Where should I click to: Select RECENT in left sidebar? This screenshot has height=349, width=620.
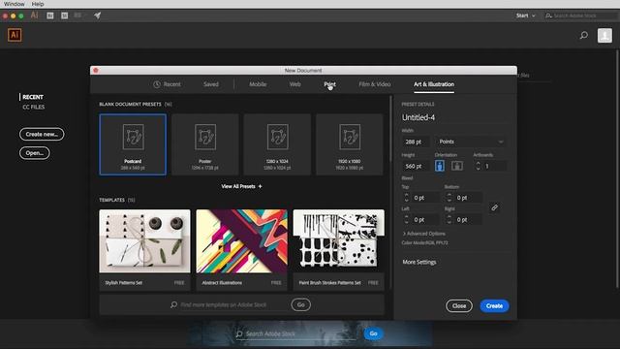click(x=33, y=97)
